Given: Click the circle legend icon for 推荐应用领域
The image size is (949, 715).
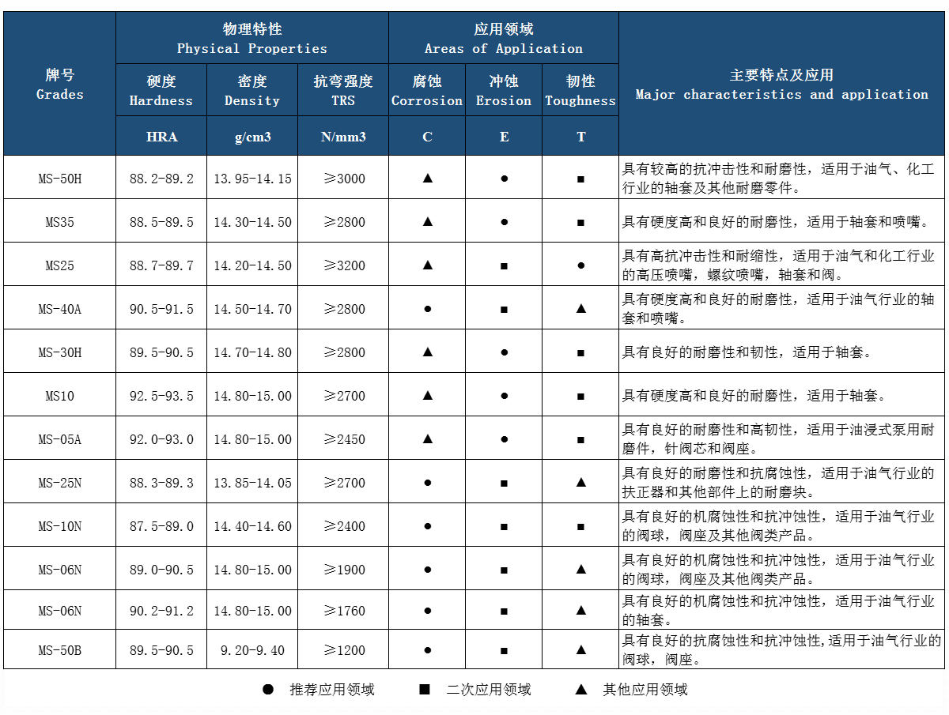Looking at the screenshot, I should pyautogui.click(x=268, y=690).
